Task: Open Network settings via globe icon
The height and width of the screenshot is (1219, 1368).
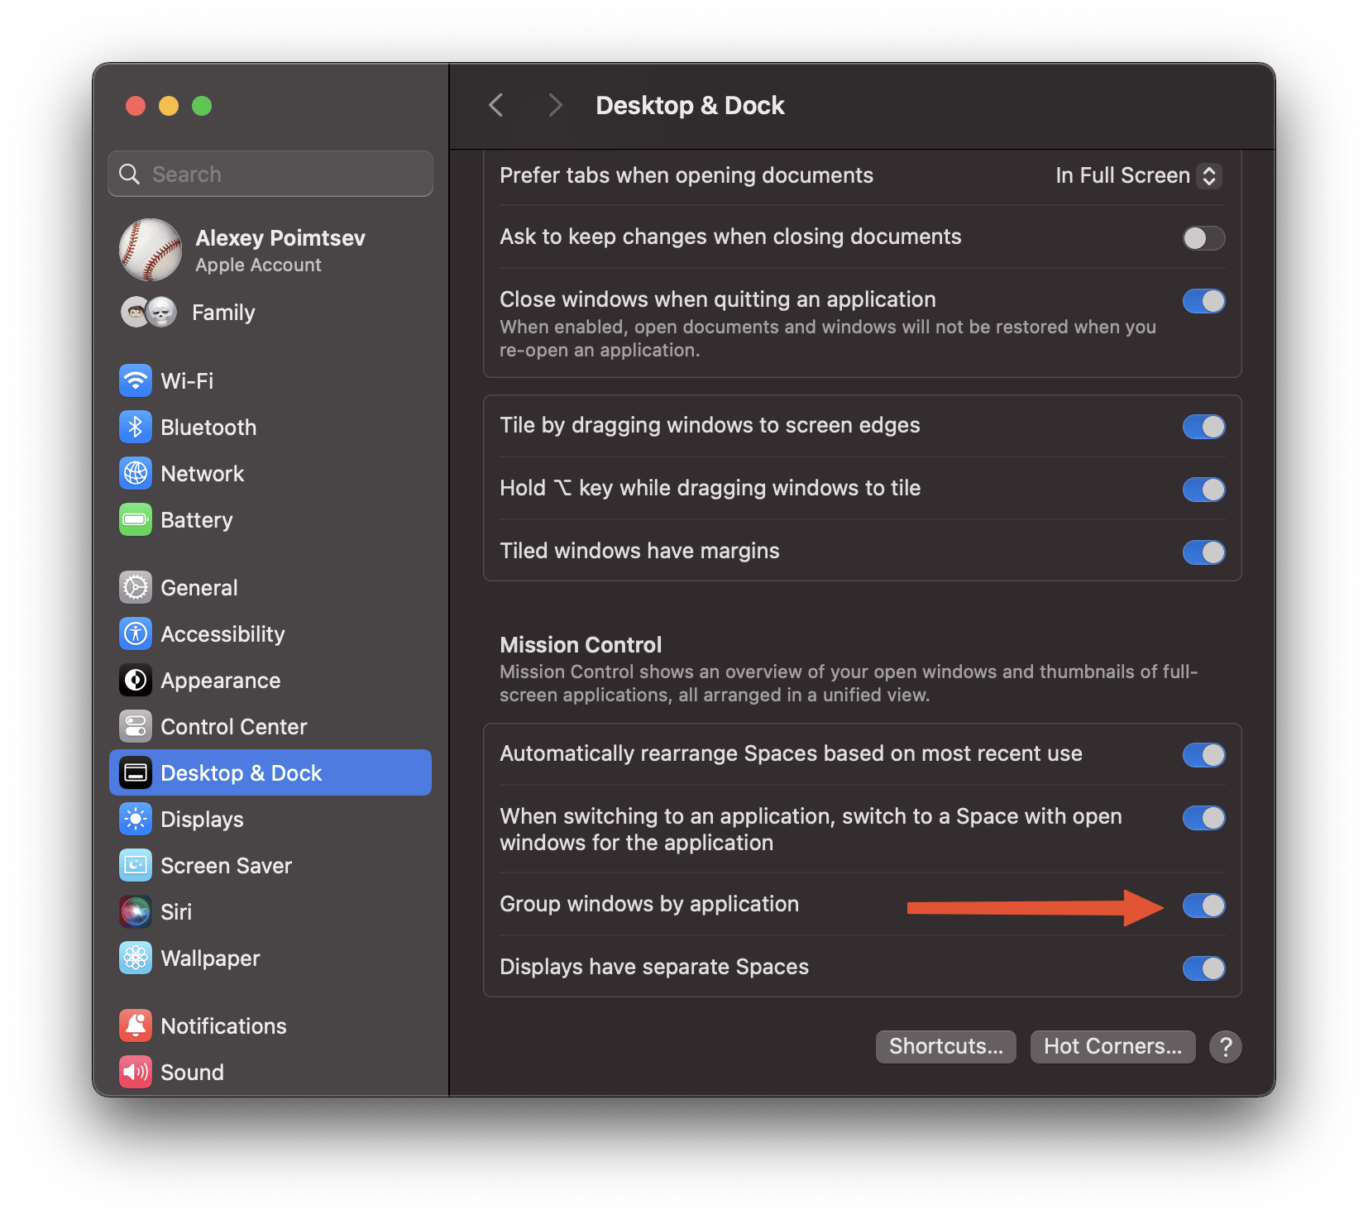Action: pyautogui.click(x=136, y=474)
